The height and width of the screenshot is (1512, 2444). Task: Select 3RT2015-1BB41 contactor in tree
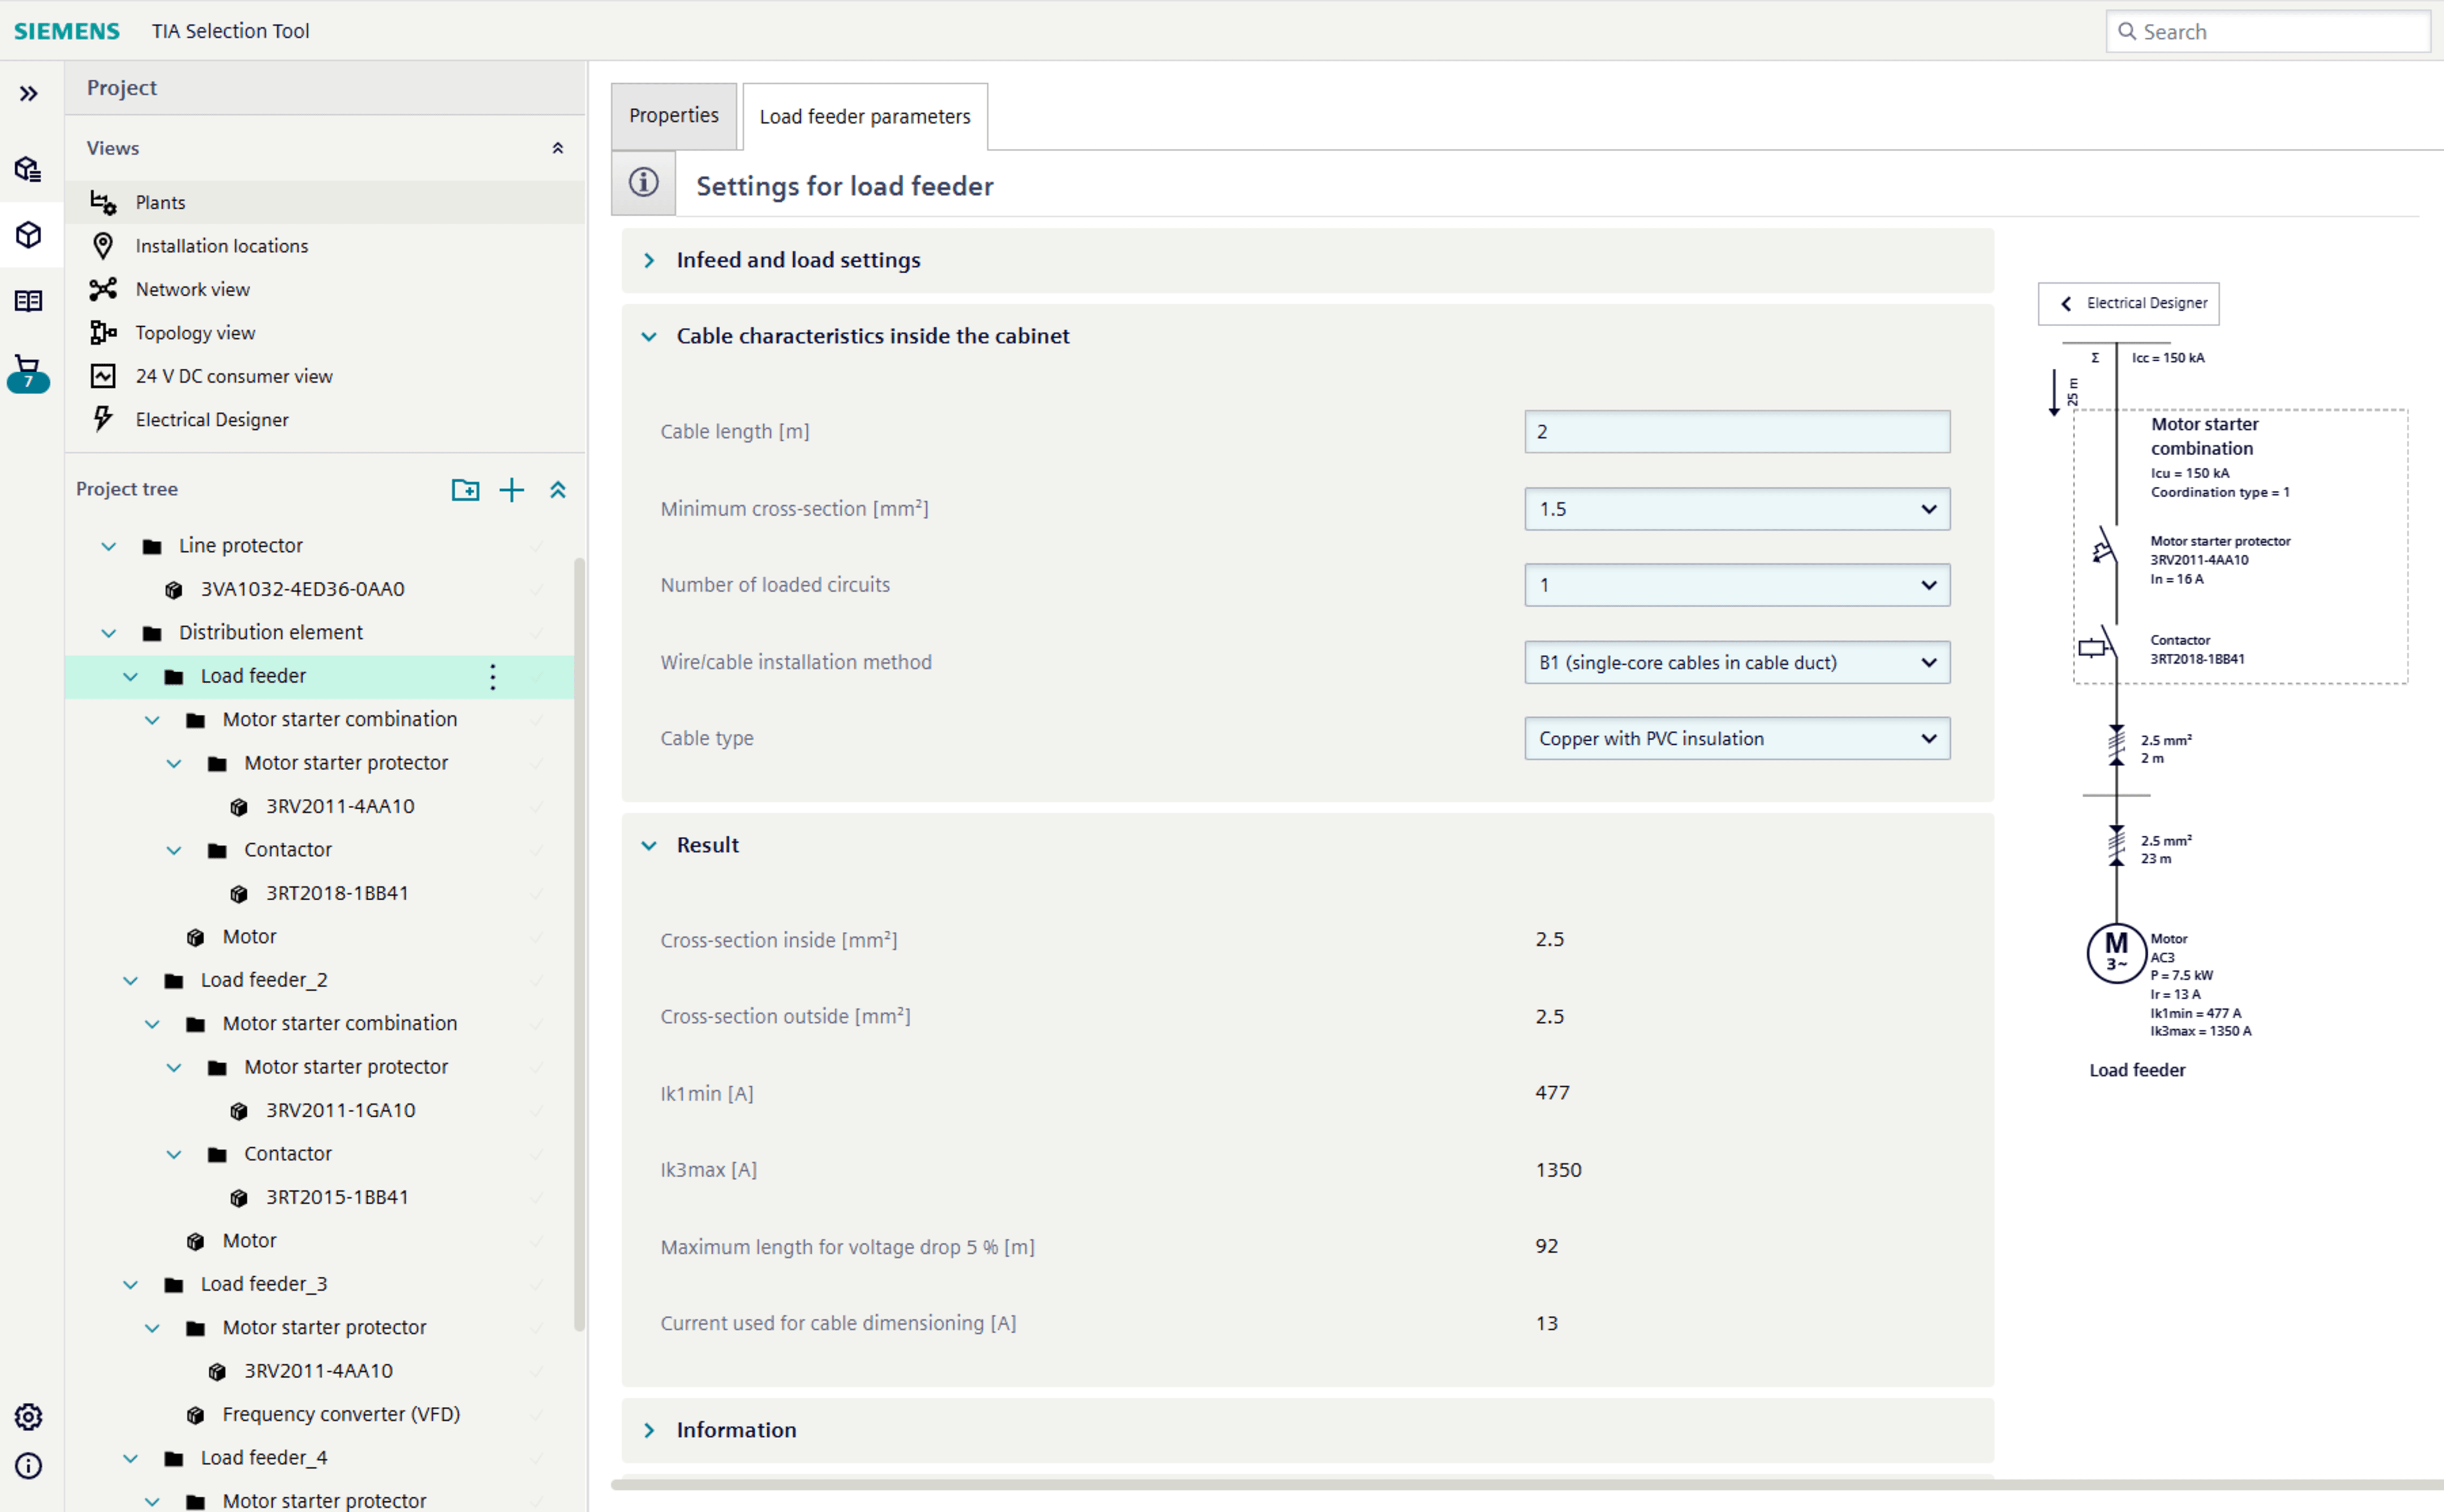click(x=337, y=1198)
